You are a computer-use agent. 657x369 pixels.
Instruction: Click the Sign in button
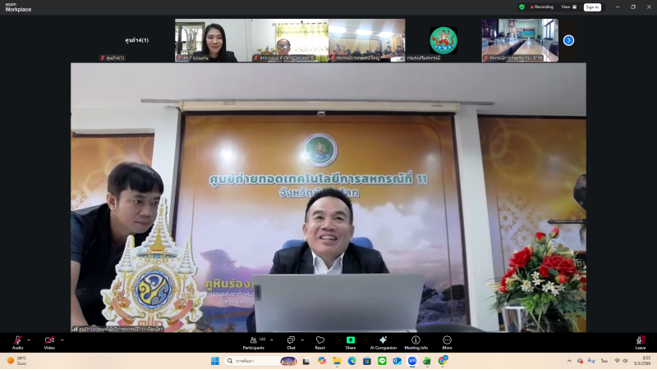(591, 7)
